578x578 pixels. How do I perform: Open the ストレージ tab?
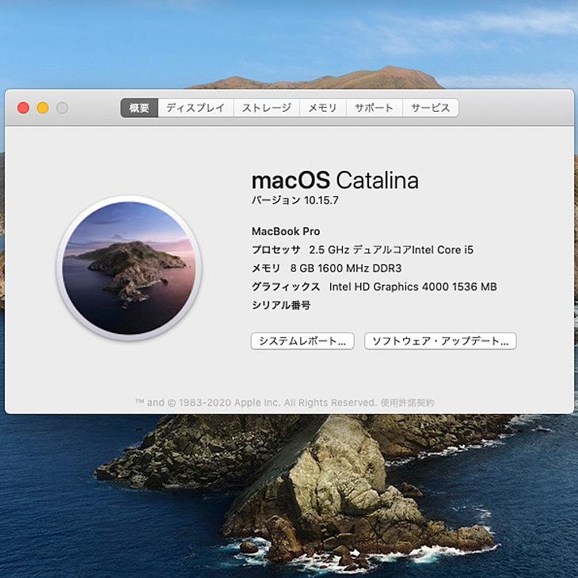click(x=267, y=108)
